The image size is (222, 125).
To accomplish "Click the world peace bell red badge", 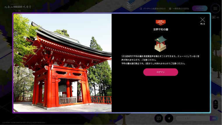I will (160, 22).
